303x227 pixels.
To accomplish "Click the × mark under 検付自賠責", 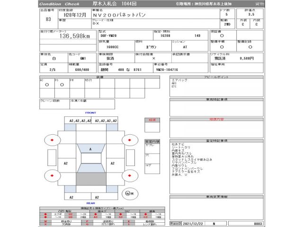I will 153,58.
